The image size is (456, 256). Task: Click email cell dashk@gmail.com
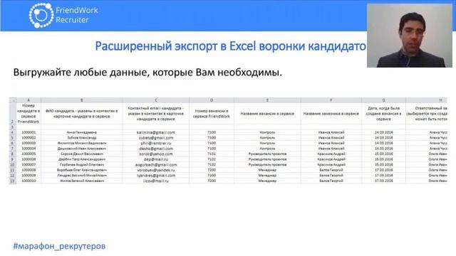[156, 149]
